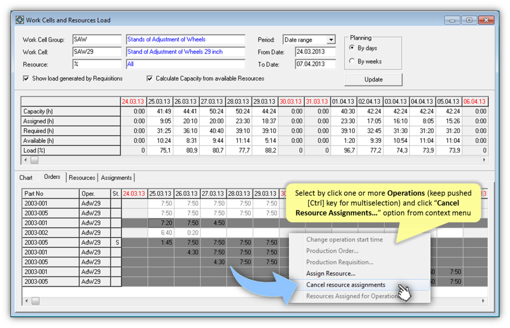
Task: Focus the Work Cell field containing SAW29
Action: click(97, 52)
